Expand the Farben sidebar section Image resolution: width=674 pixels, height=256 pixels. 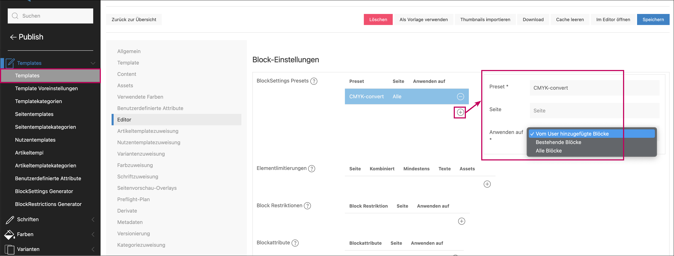(x=93, y=234)
